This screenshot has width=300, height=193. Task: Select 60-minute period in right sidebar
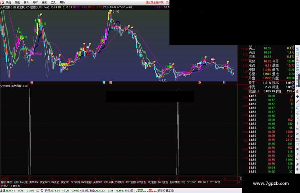click(x=298, y=139)
